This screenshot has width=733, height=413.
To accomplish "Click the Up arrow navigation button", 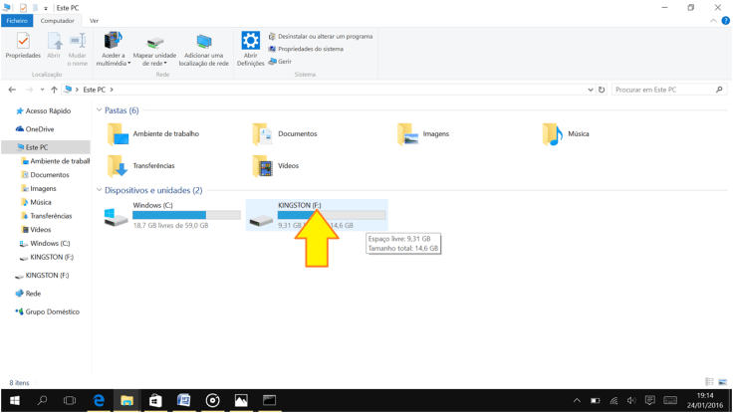I will coord(54,90).
